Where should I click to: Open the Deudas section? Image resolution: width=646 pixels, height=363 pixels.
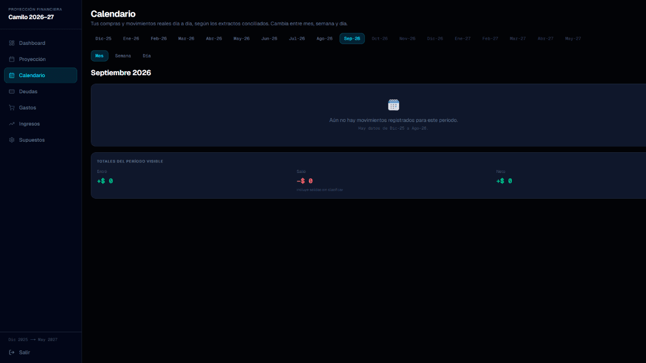point(40,91)
